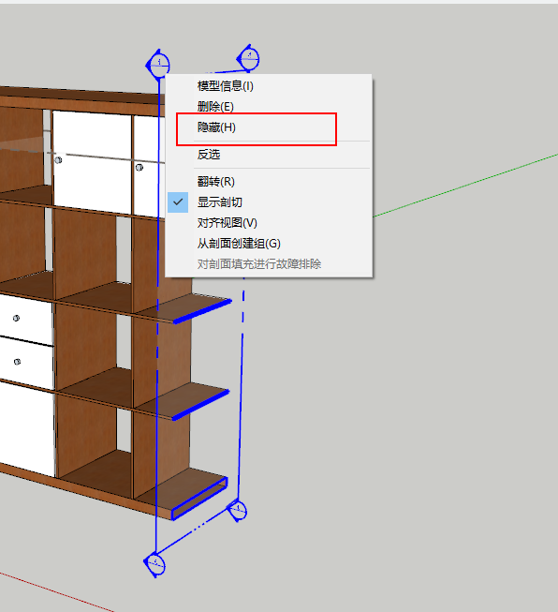The image size is (558, 612).
Task: Choose 从剖面创建组(G)
Action: (269, 244)
